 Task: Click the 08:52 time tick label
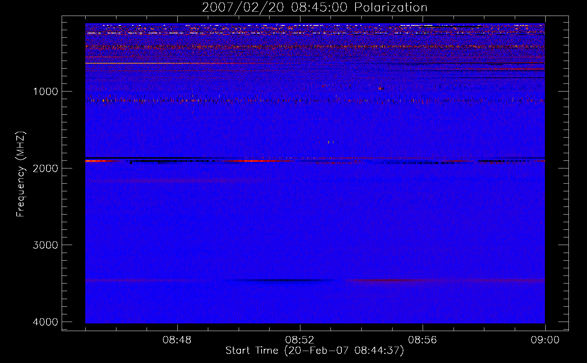click(300, 340)
